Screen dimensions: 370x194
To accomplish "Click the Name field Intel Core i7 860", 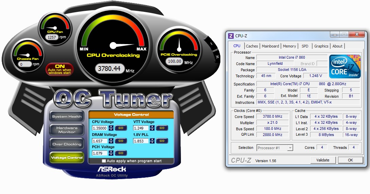I will point(292,57).
